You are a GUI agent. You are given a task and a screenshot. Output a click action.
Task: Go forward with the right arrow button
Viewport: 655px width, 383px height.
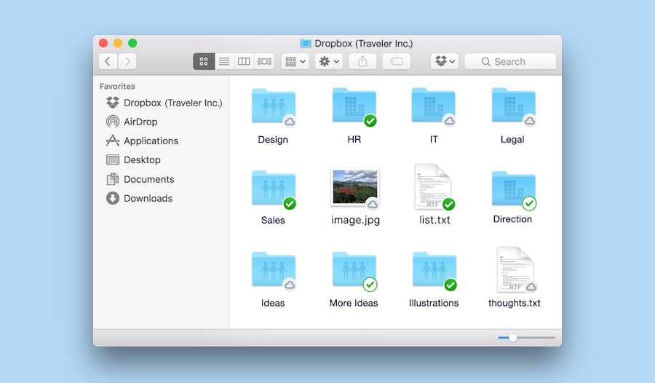pos(127,61)
